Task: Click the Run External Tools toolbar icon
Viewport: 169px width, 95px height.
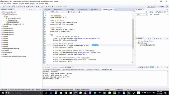Action: click(38, 6)
